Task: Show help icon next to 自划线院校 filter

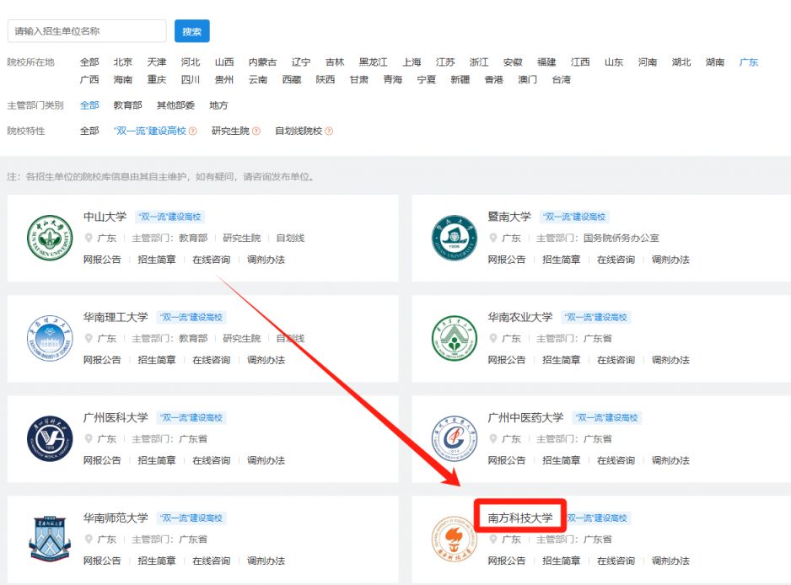Action: click(329, 131)
